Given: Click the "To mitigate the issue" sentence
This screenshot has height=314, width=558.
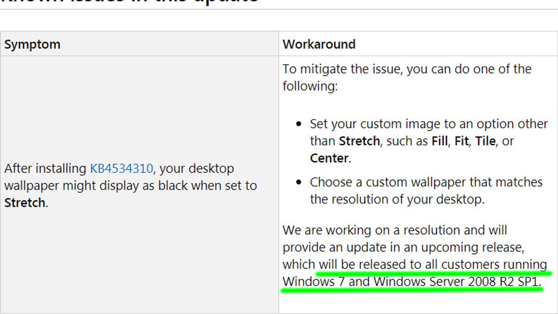Looking at the screenshot, I should [407, 69].
